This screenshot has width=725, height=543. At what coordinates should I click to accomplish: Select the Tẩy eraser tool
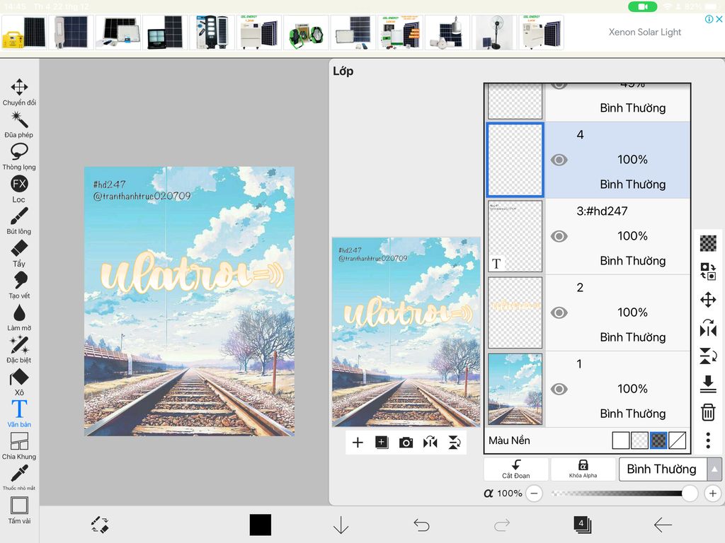[x=19, y=254]
